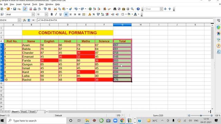Run the Spelling check icon
Viewport: 221px width, 124px height.
click(x=45, y=9)
